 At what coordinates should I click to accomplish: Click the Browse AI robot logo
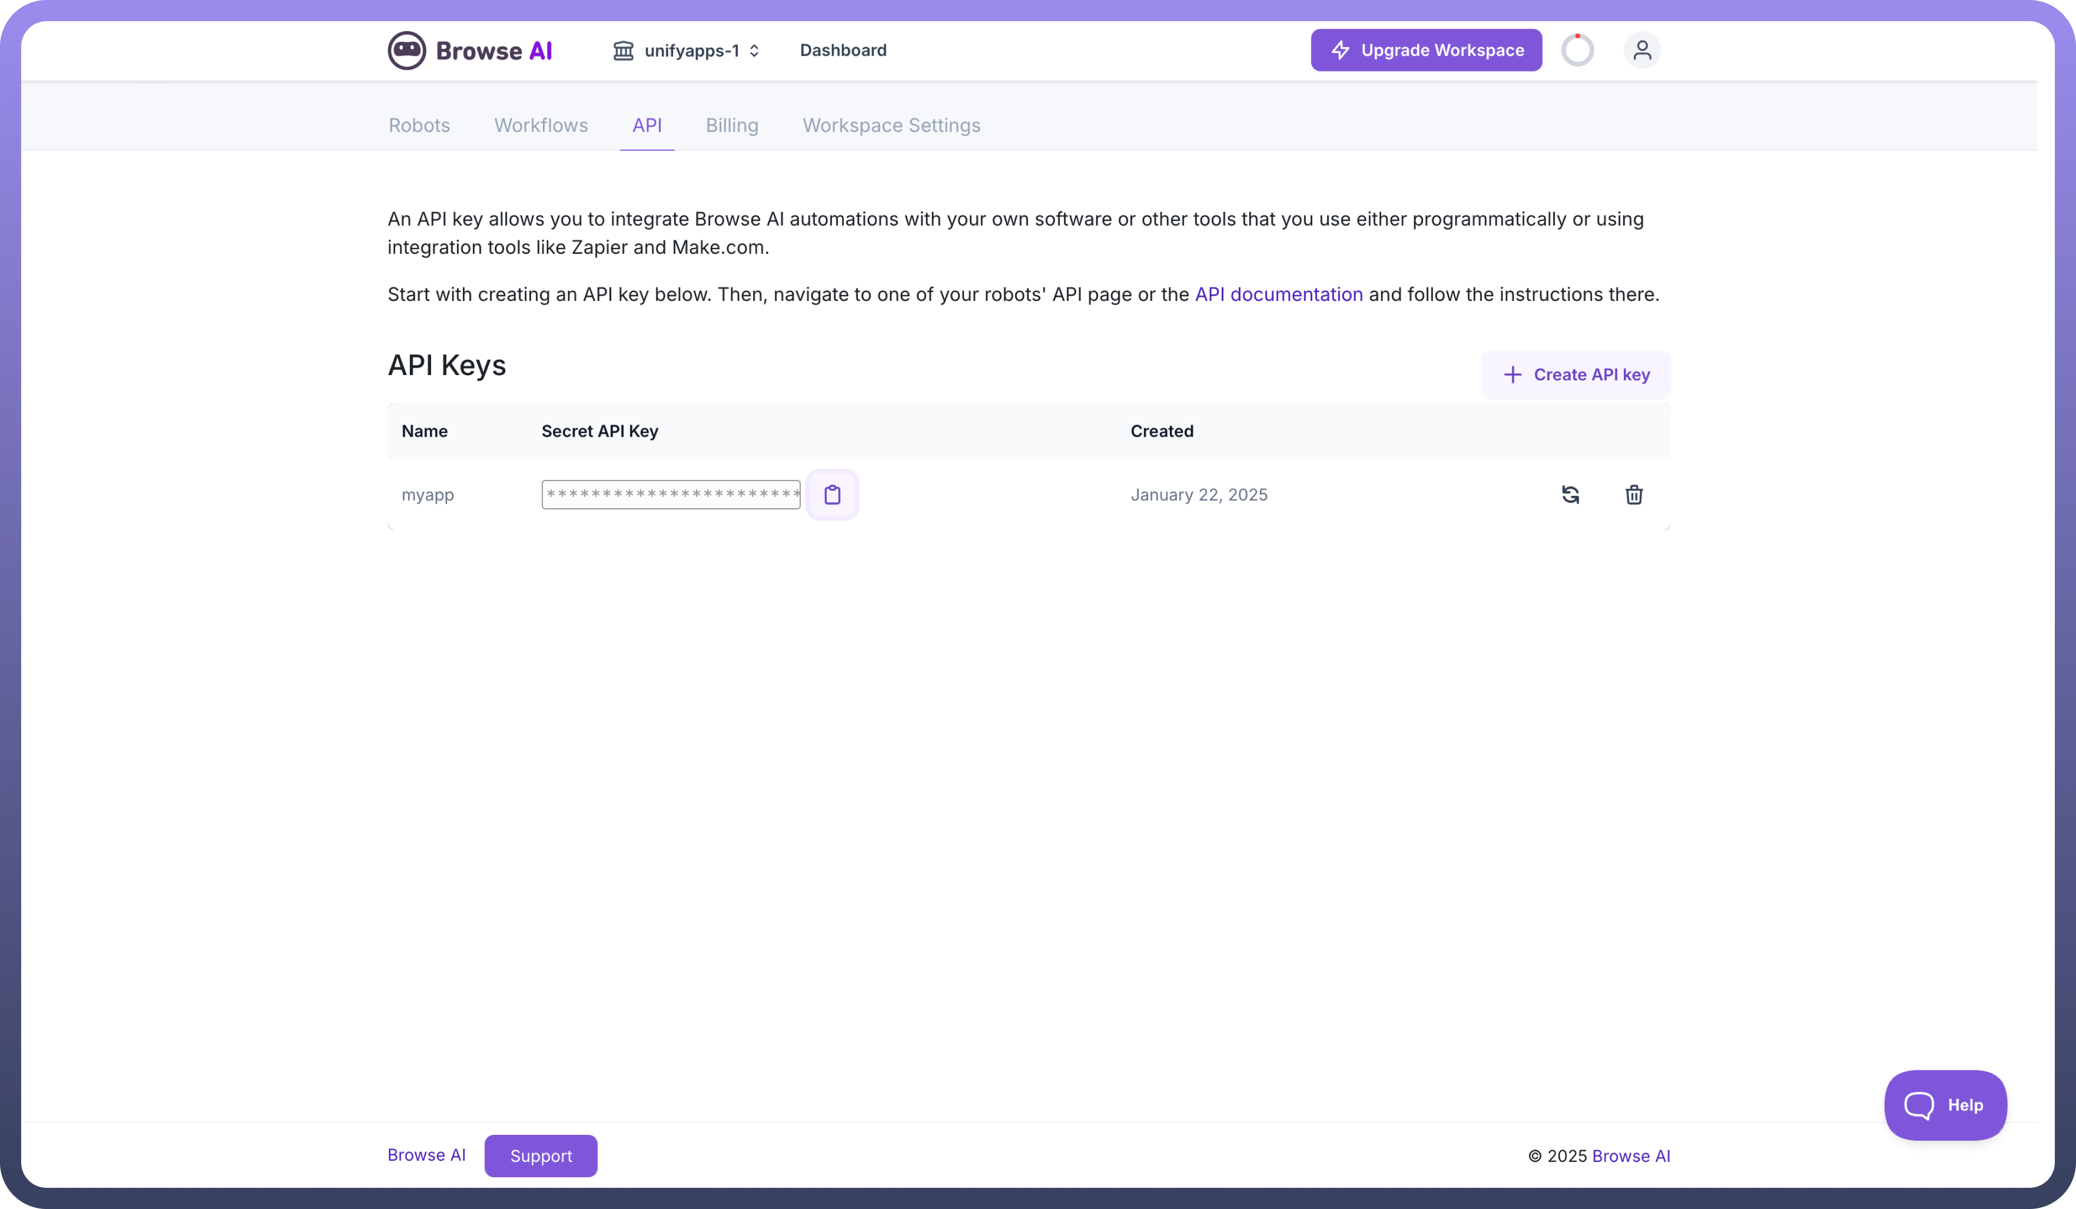[407, 50]
